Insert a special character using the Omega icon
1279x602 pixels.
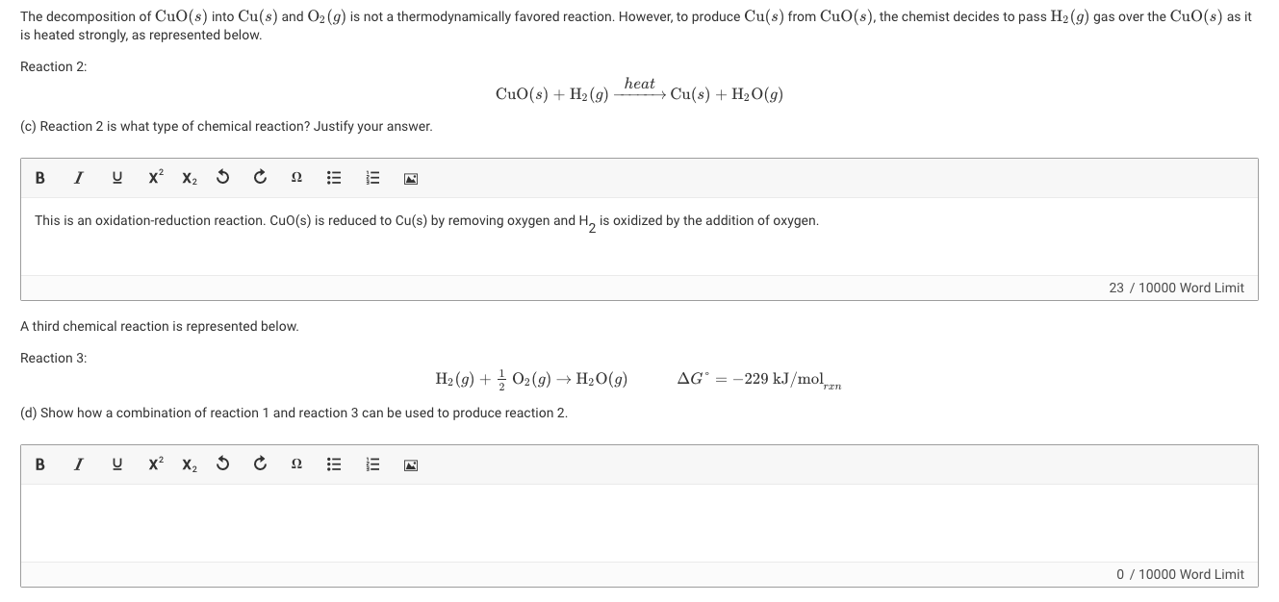tap(295, 178)
